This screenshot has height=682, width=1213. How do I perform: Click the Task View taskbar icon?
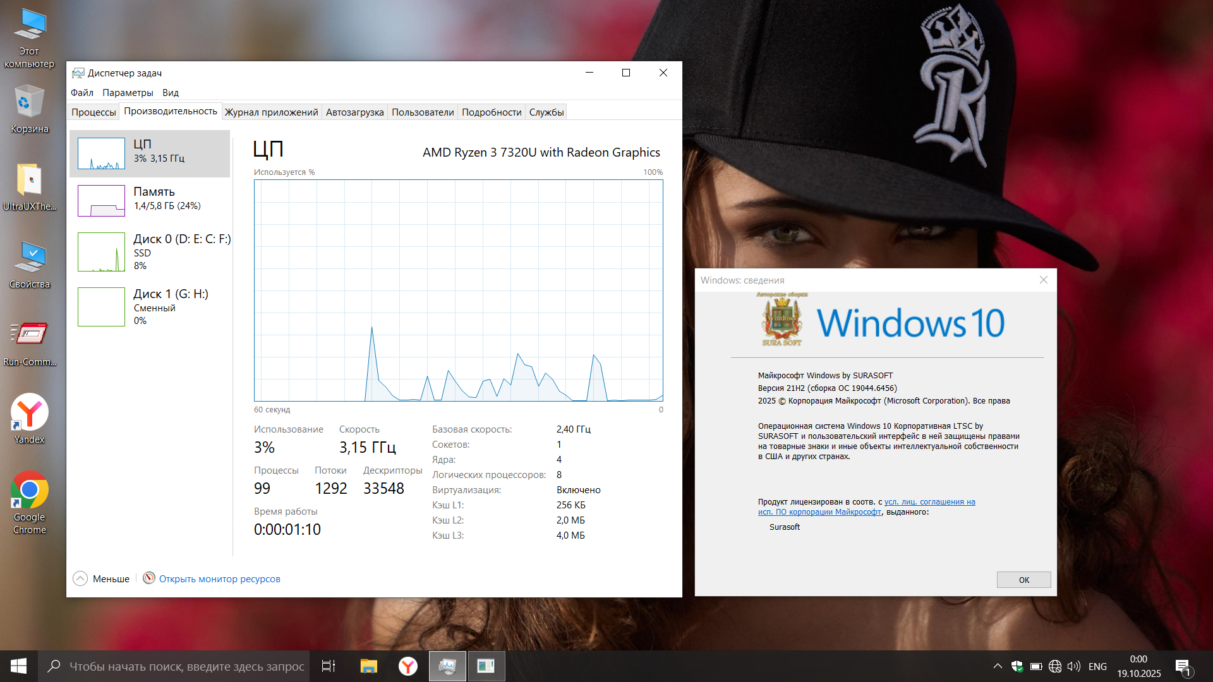click(x=329, y=666)
